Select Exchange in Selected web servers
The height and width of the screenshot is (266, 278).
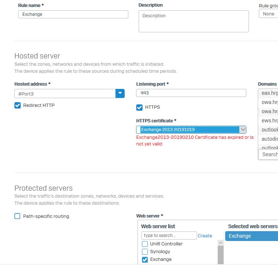[252, 236]
